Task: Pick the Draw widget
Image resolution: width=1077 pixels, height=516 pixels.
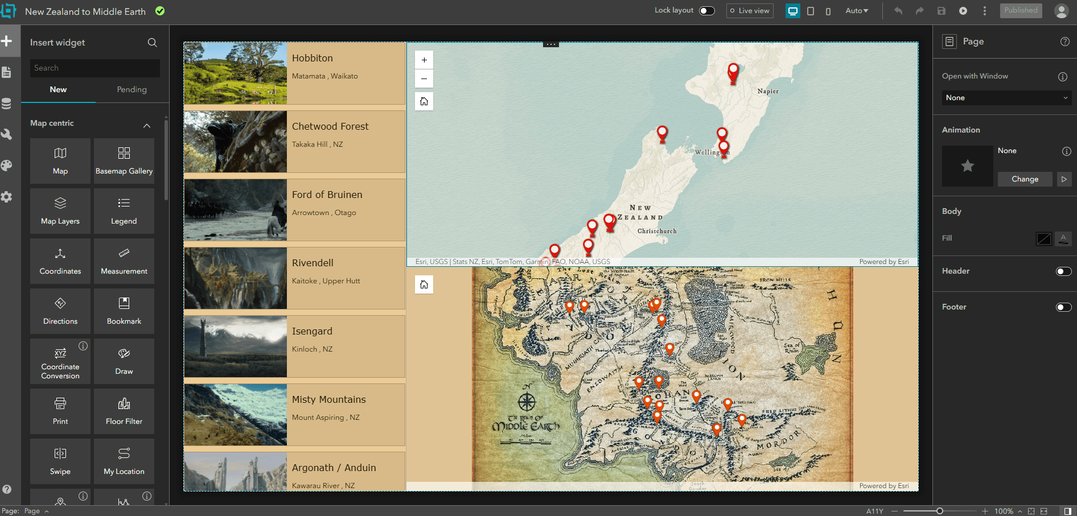Action: coord(124,361)
